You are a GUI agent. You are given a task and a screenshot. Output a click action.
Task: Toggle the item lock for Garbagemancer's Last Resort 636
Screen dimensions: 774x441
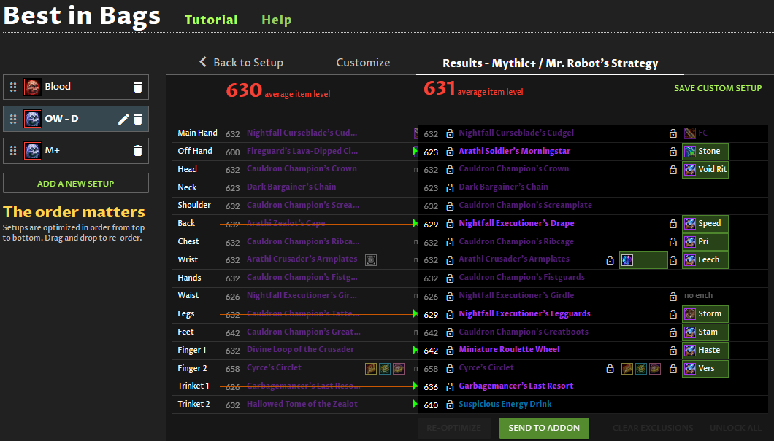coord(450,387)
